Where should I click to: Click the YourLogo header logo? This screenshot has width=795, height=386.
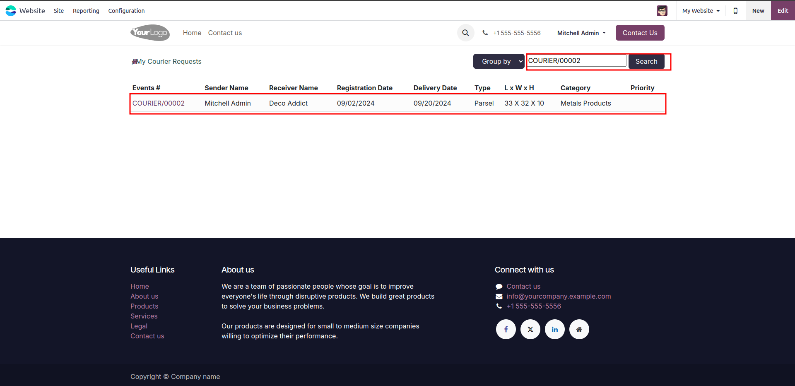[x=150, y=33]
